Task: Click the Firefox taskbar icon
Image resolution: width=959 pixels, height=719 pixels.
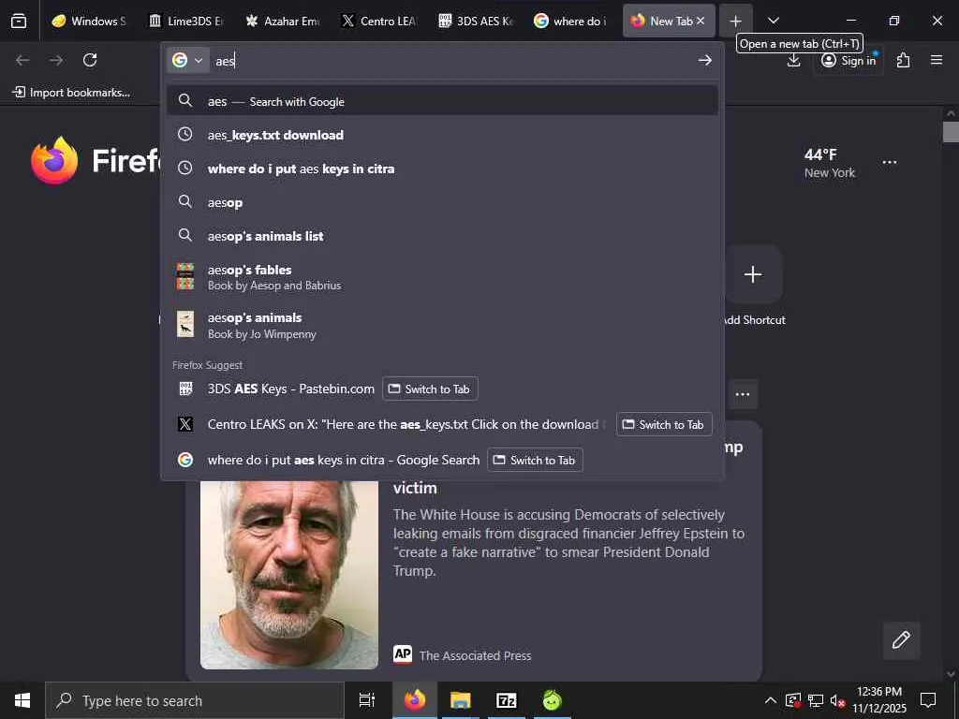Action: click(x=414, y=700)
